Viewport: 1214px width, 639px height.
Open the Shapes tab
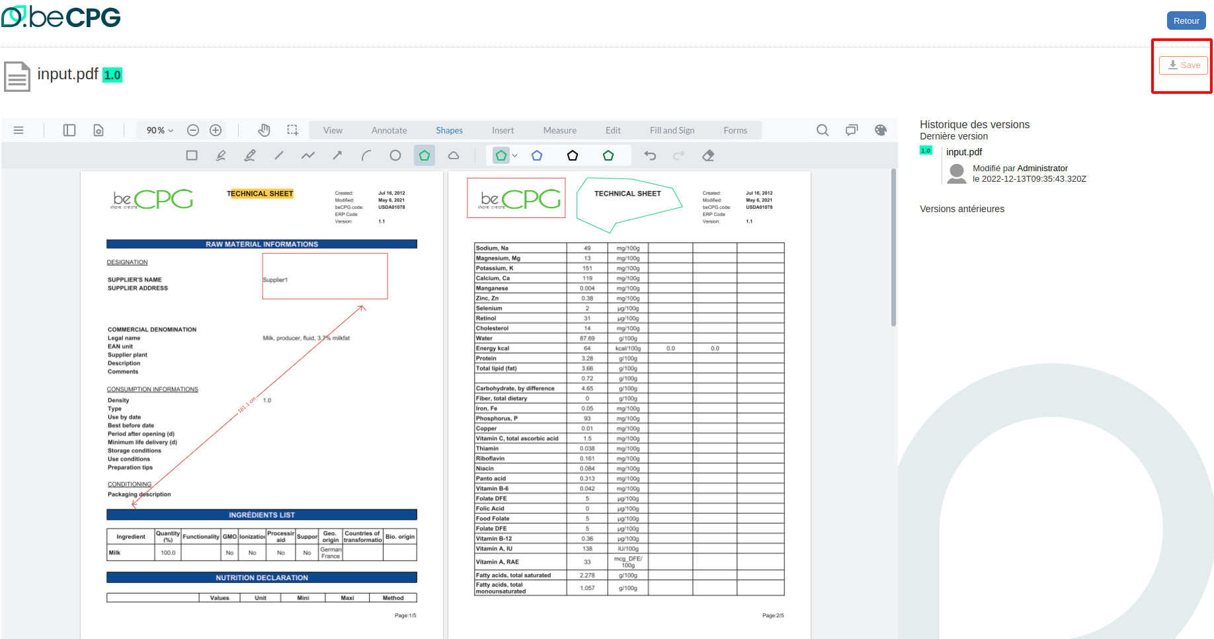(x=449, y=130)
